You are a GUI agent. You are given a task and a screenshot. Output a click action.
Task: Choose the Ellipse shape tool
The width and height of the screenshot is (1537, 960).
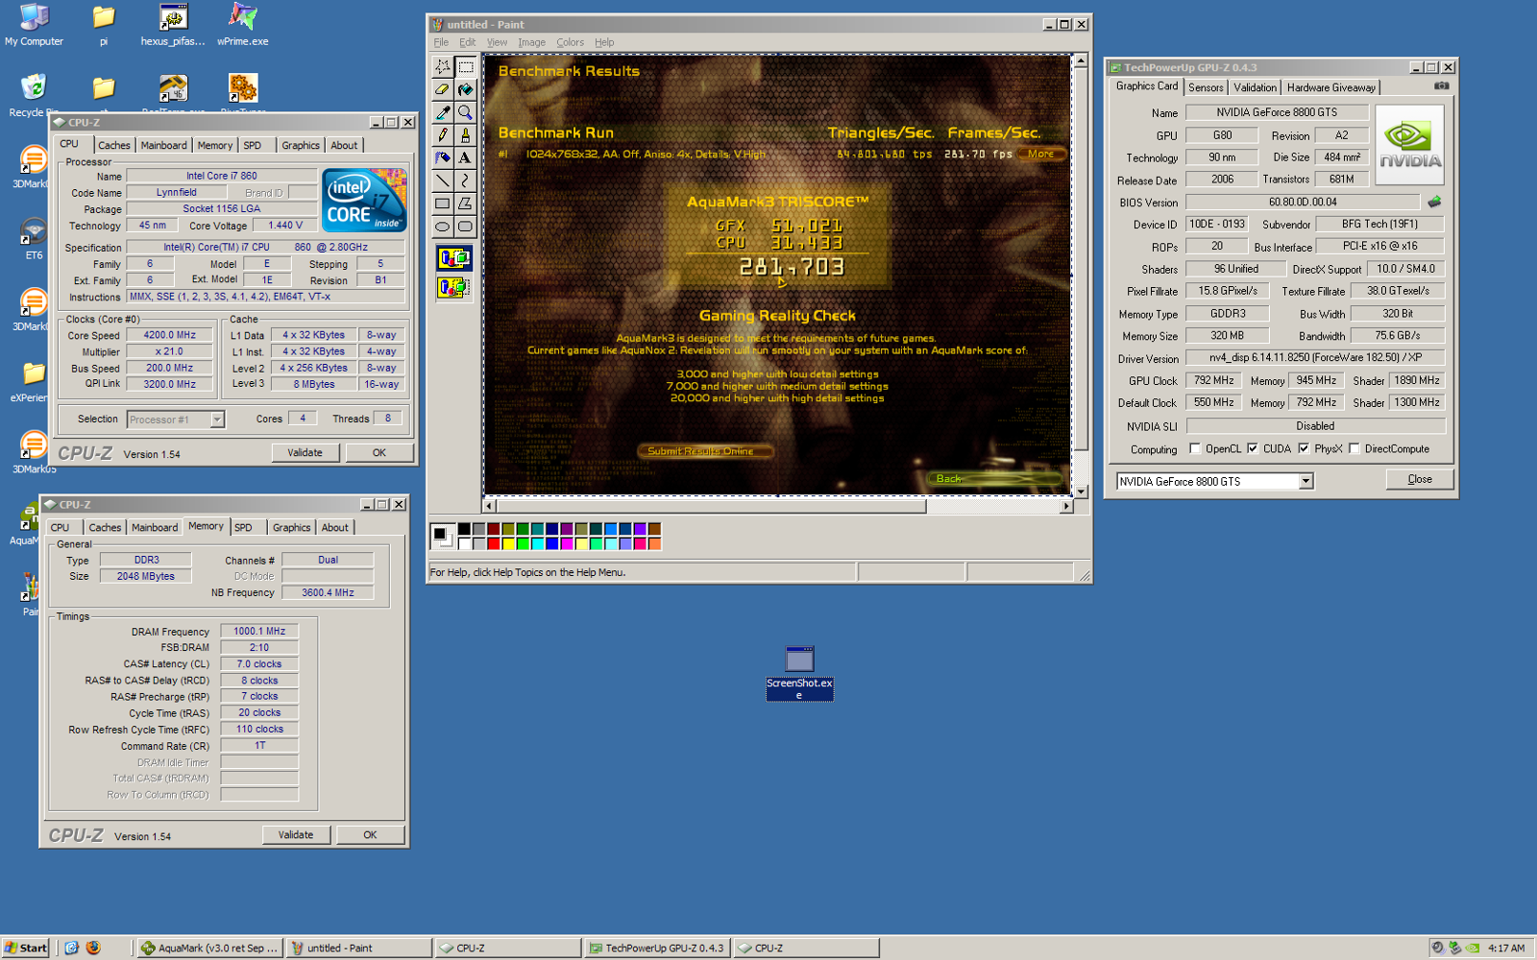(x=442, y=227)
